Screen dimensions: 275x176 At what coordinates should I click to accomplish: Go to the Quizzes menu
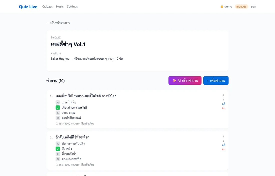click(x=47, y=6)
